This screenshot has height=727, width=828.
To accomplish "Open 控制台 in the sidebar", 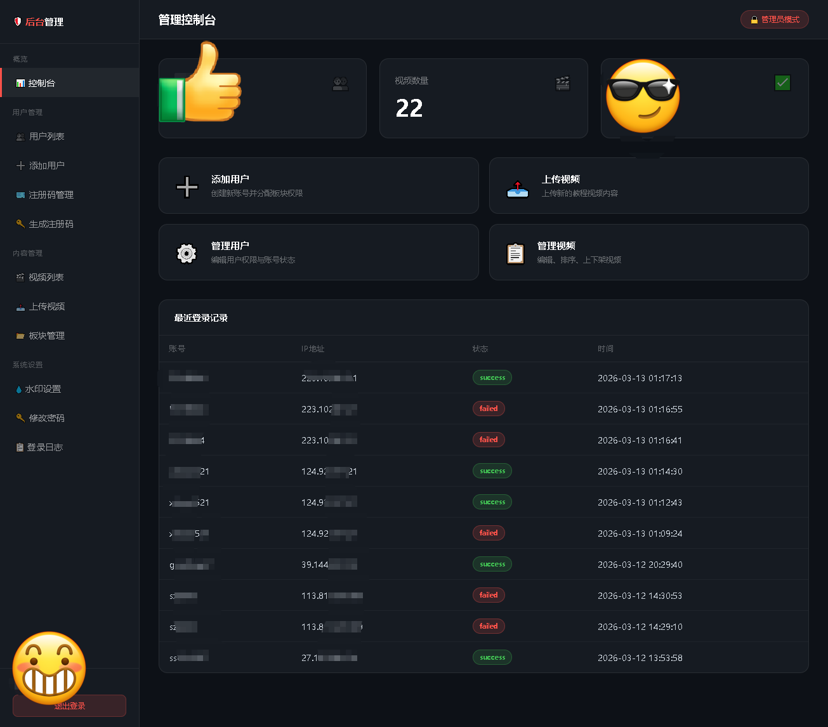I will 41,83.
